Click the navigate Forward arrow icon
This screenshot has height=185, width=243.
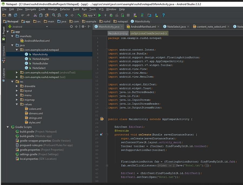pyautogui.click(x=72, y=15)
